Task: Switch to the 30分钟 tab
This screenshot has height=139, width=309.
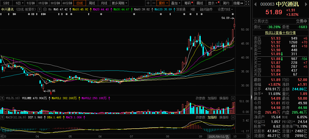Action: point(55,3)
